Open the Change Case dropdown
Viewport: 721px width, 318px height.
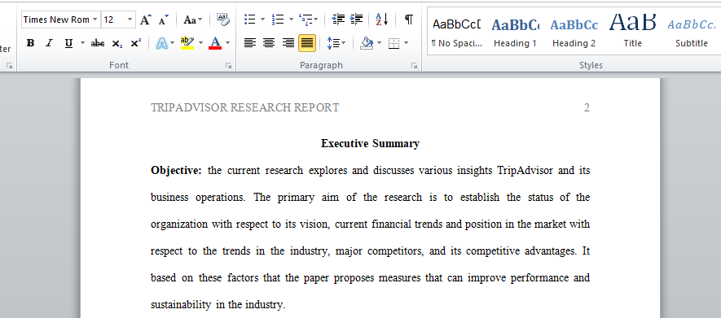192,20
